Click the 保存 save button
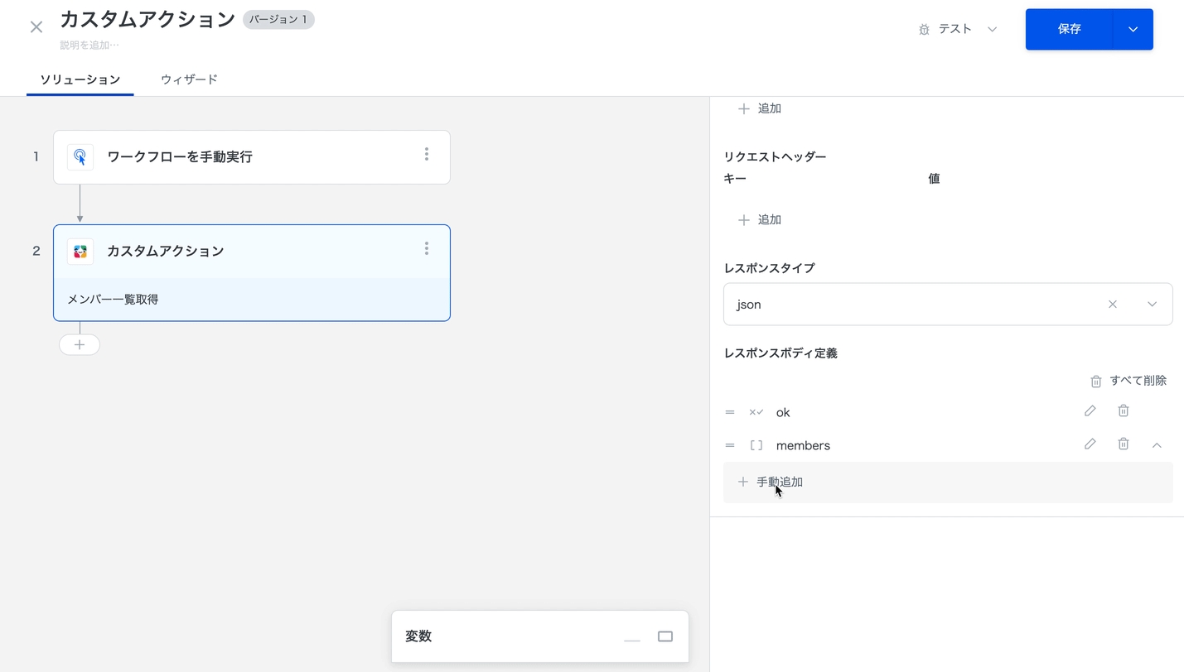 pyautogui.click(x=1069, y=30)
